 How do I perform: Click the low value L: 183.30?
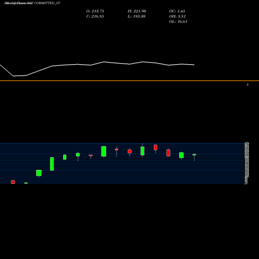pos(137,17)
